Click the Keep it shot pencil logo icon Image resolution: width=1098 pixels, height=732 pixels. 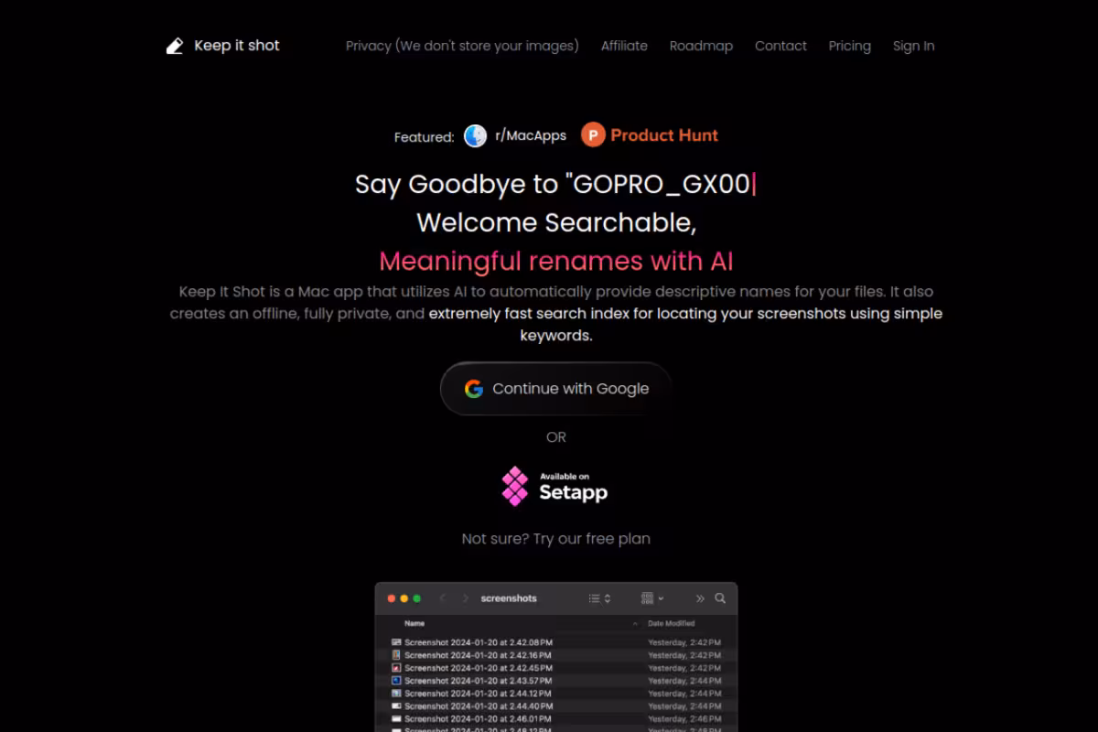175,46
